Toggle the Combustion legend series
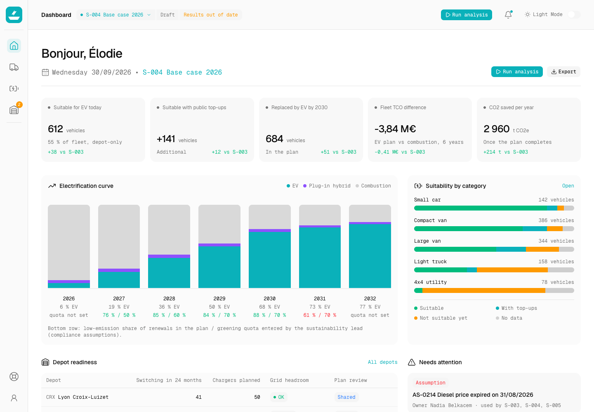This screenshot has height=412, width=594. (x=373, y=186)
